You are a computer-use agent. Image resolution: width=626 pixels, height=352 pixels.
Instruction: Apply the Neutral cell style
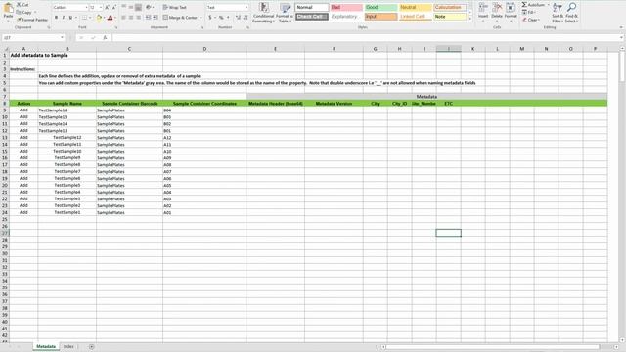coord(416,7)
